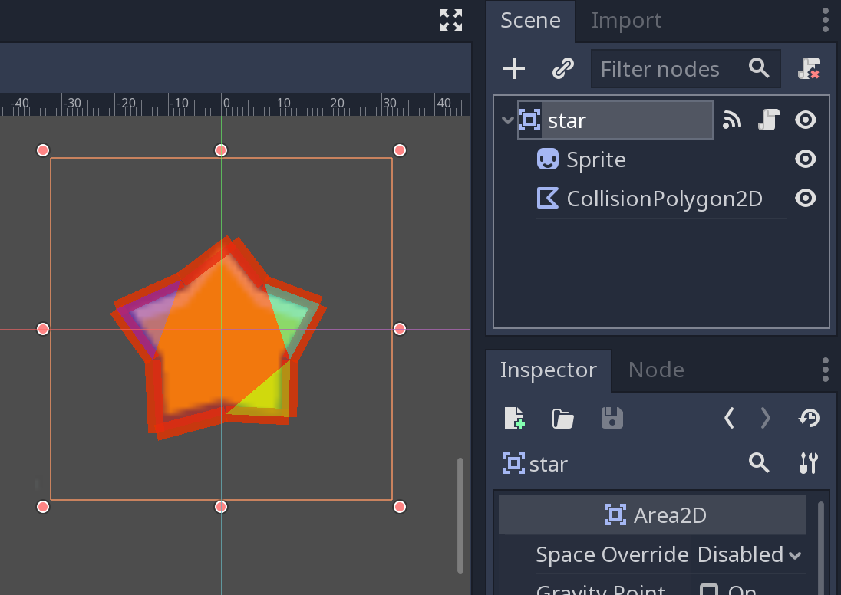Click the Inspector vertical scrollbar
This screenshot has width=841, height=595.
coord(820,547)
